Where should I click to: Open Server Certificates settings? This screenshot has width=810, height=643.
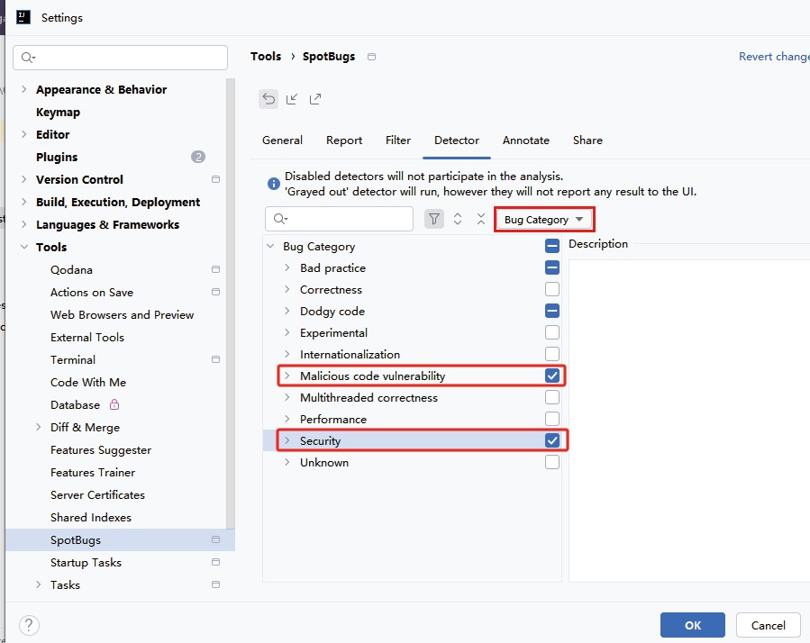click(97, 494)
